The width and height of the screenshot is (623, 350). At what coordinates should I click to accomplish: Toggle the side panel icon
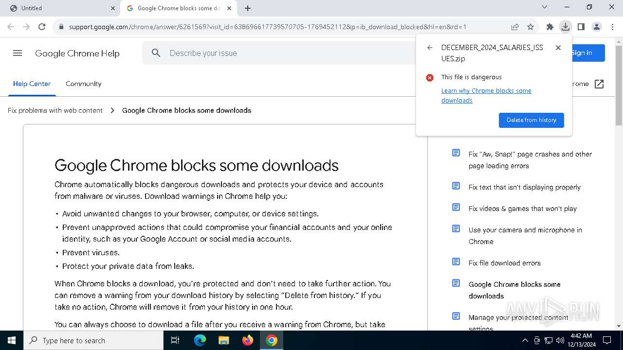[x=581, y=27]
